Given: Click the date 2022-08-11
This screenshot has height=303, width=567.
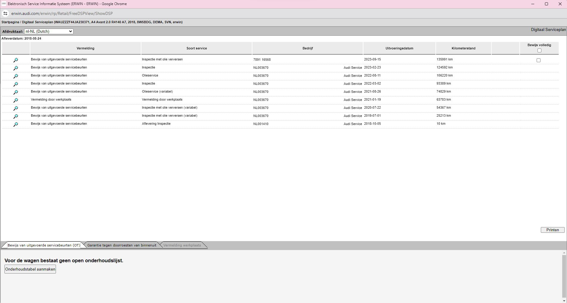Looking at the screenshot, I should (372, 75).
